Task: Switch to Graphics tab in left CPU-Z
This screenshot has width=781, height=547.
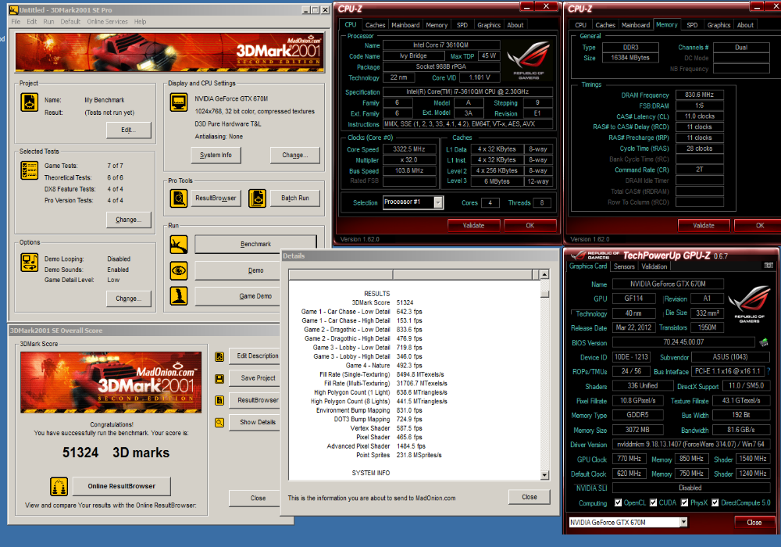Action: tap(489, 25)
